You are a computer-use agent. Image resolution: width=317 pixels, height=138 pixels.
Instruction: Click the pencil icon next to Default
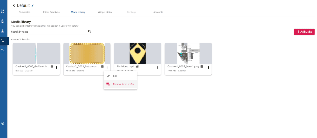[x=33, y=5]
